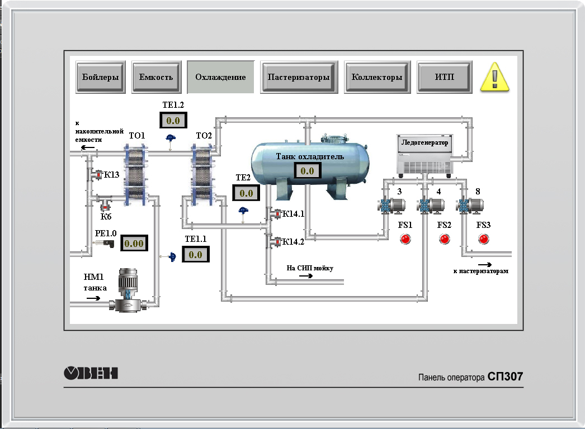Click the Ледогенератор unit image
Viewport: 585px width, 429px height.
(x=424, y=154)
